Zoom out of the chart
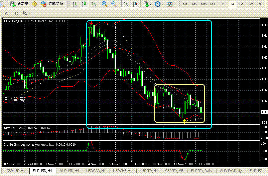This screenshot has width=268, height=176. coord(114,4)
